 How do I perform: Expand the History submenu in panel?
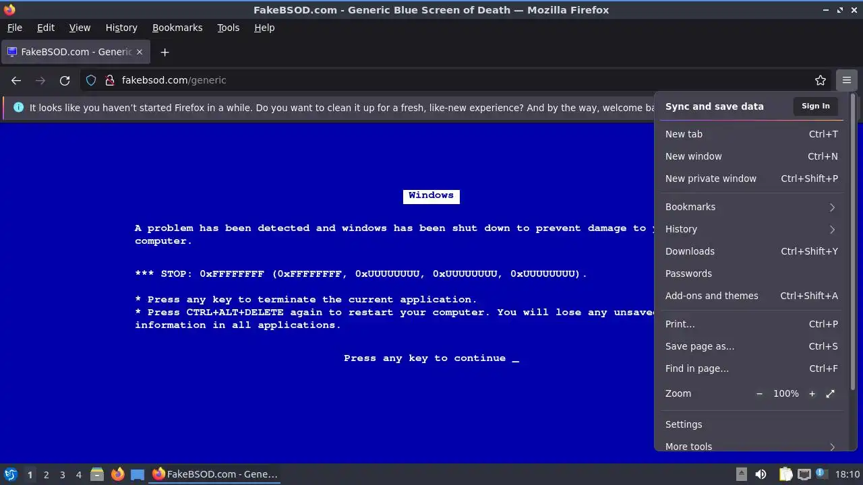[x=751, y=229]
